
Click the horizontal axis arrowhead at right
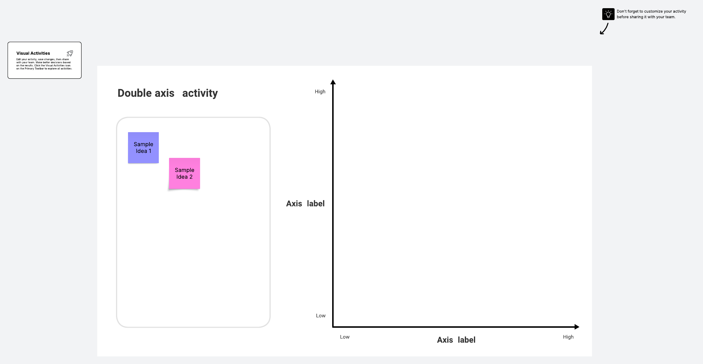pyautogui.click(x=576, y=327)
